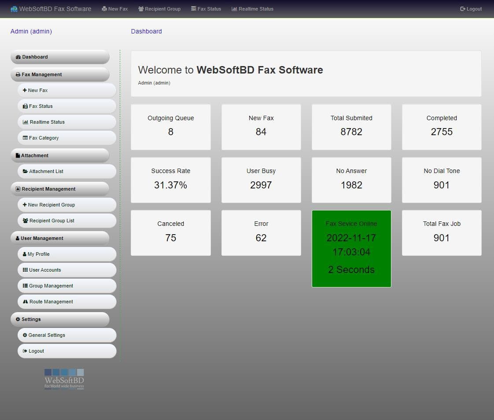Click the printer icon of Fax Management

point(18,75)
